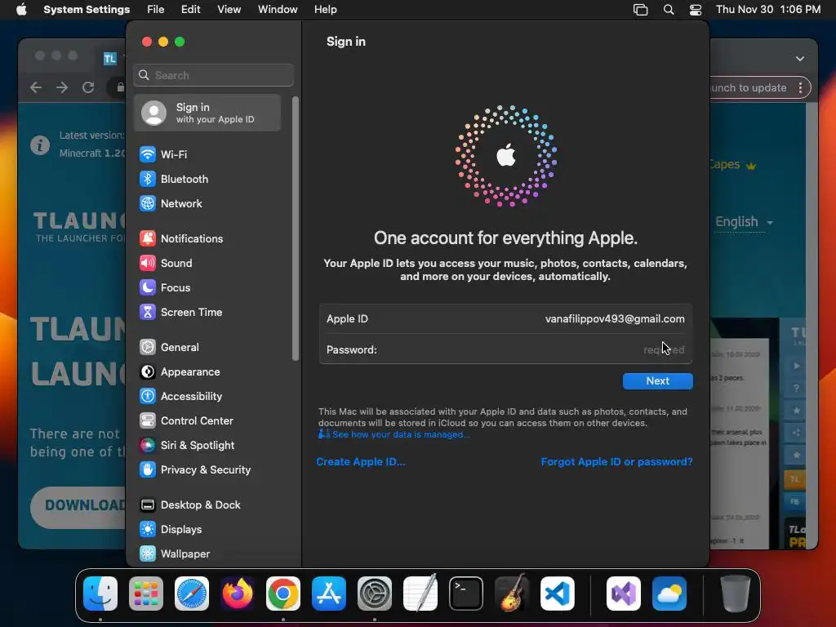Viewport: 836px width, 627px height.
Task: Open the Edit menu
Action: pyautogui.click(x=190, y=10)
